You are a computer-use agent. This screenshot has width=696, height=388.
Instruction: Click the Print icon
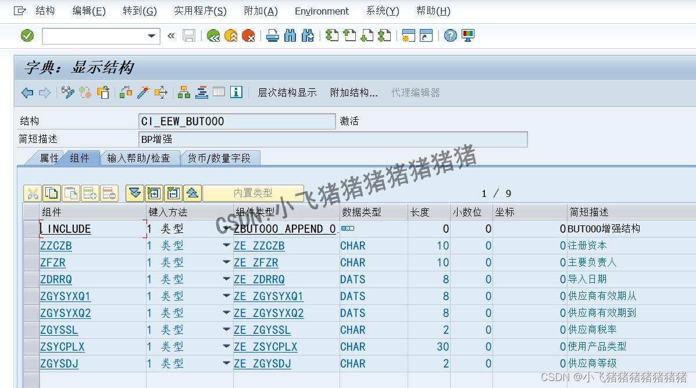(273, 35)
